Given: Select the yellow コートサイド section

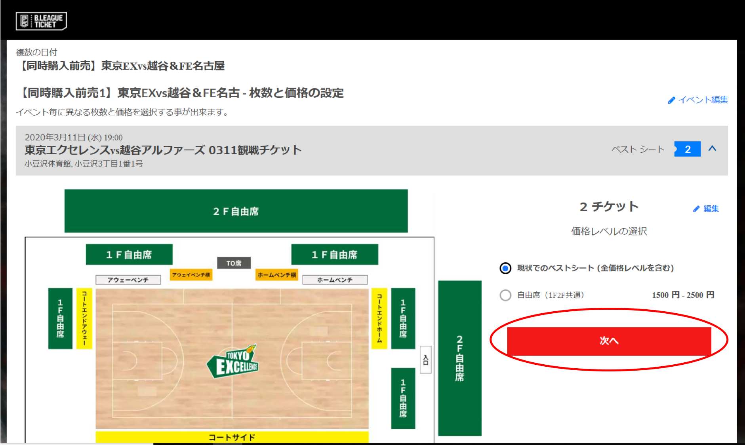Looking at the screenshot, I should pos(232,437).
